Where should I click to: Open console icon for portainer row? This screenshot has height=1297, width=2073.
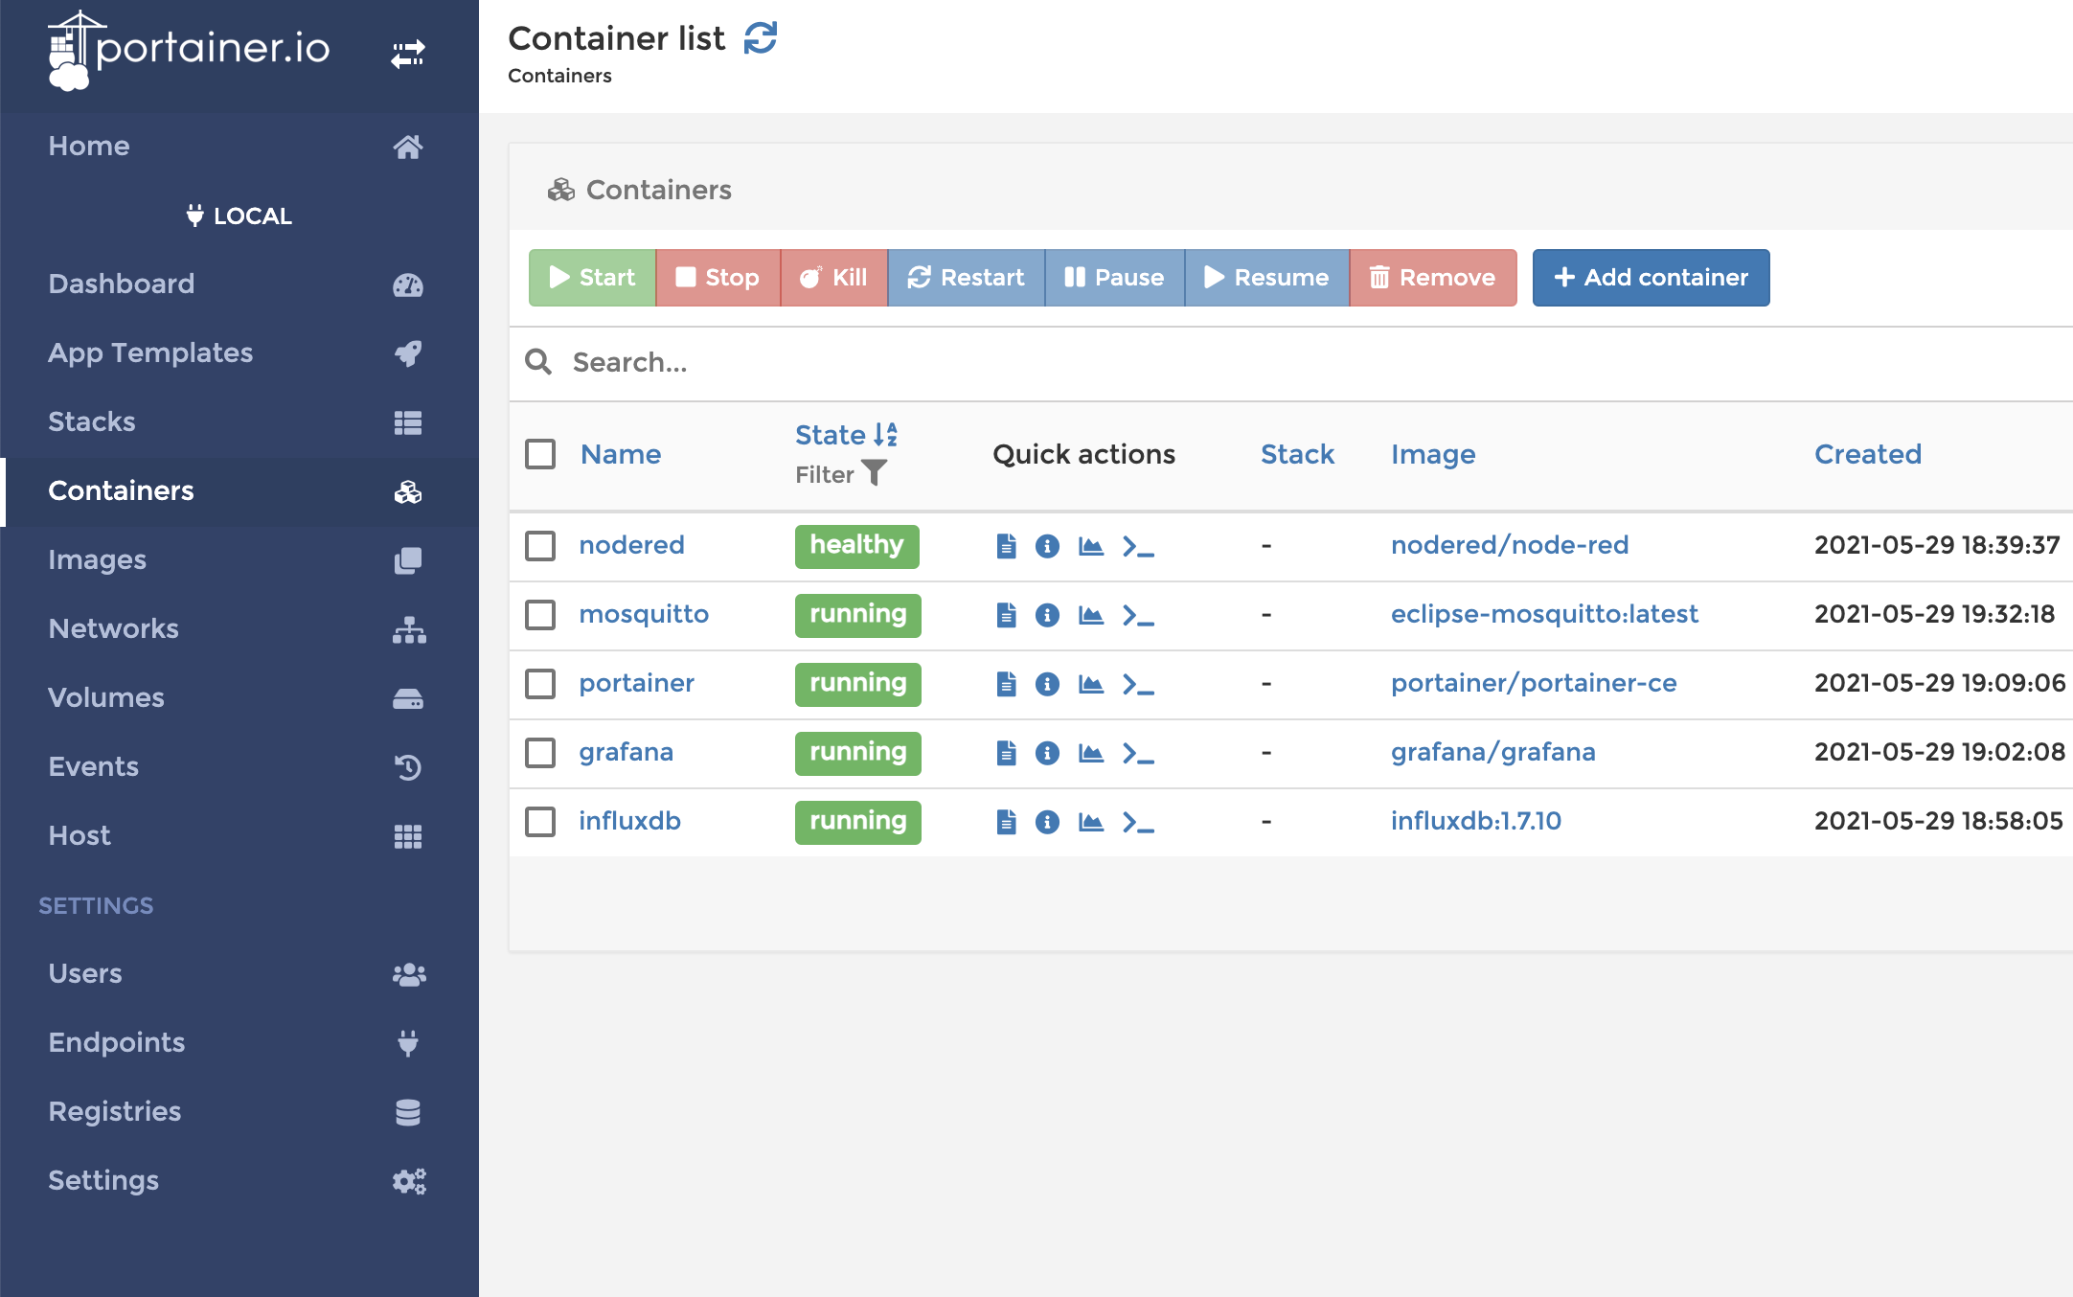[x=1138, y=685]
